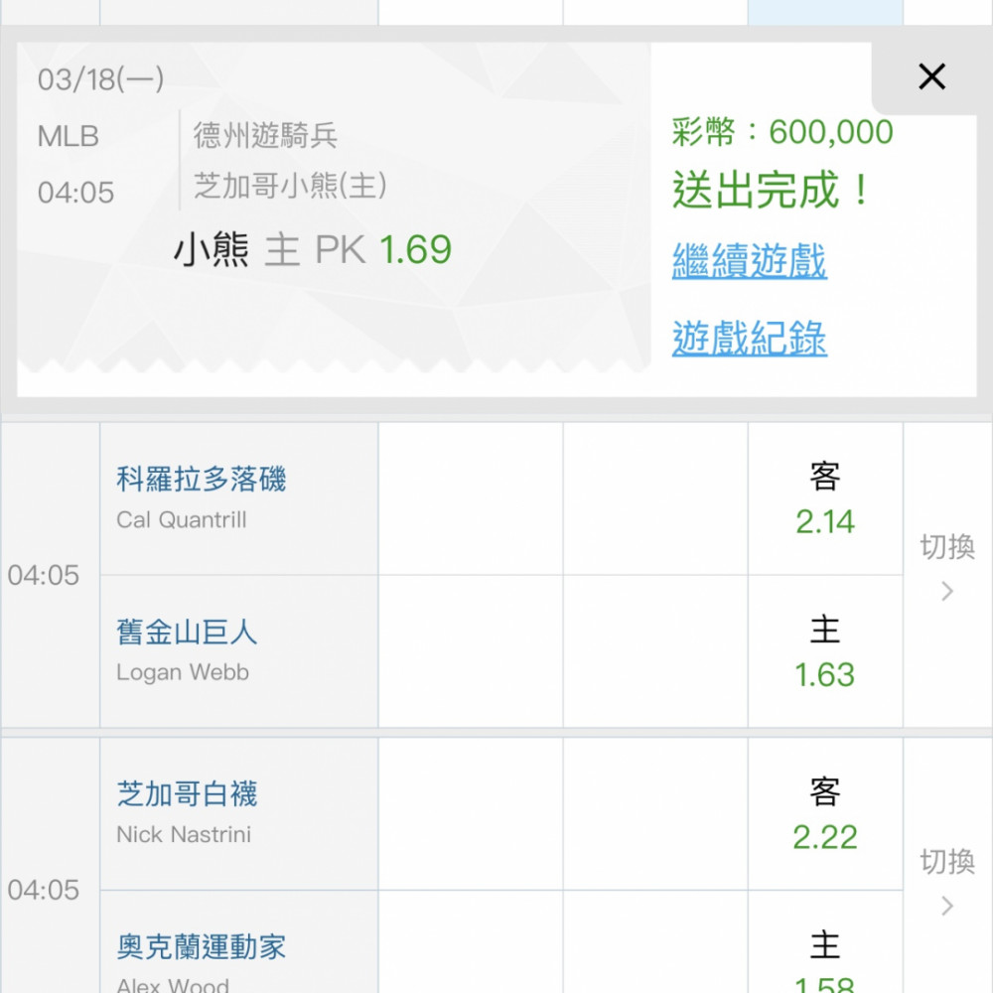Viewport: 993px width, 993px height.
Task: Close the bet confirmation popup with X
Action: pyautogui.click(x=931, y=76)
